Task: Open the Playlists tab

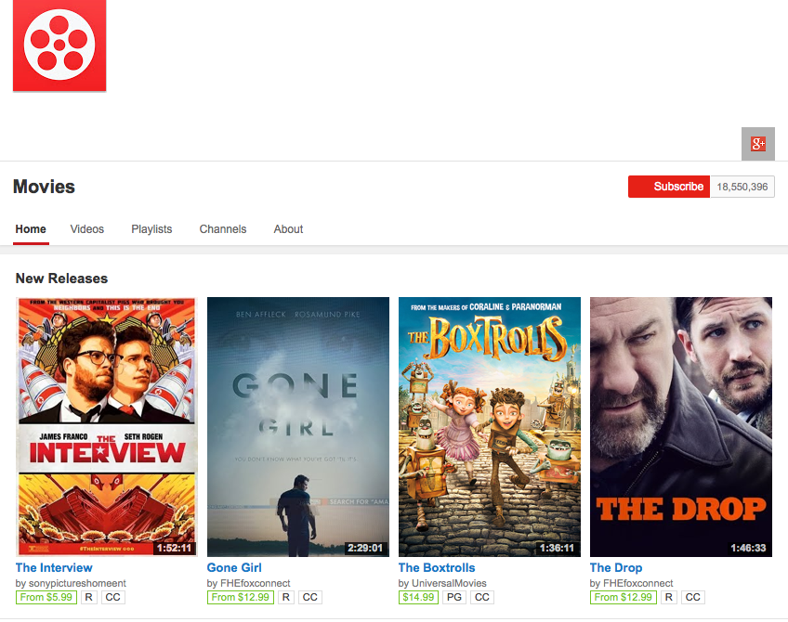Action: point(151,229)
